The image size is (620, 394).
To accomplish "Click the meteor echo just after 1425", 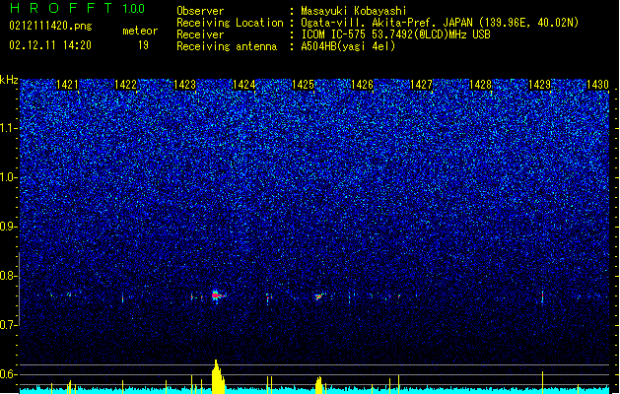I will [x=319, y=296].
